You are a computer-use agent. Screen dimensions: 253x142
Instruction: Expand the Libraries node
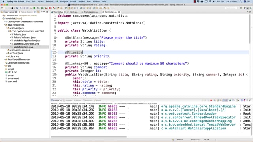click(6, 56)
